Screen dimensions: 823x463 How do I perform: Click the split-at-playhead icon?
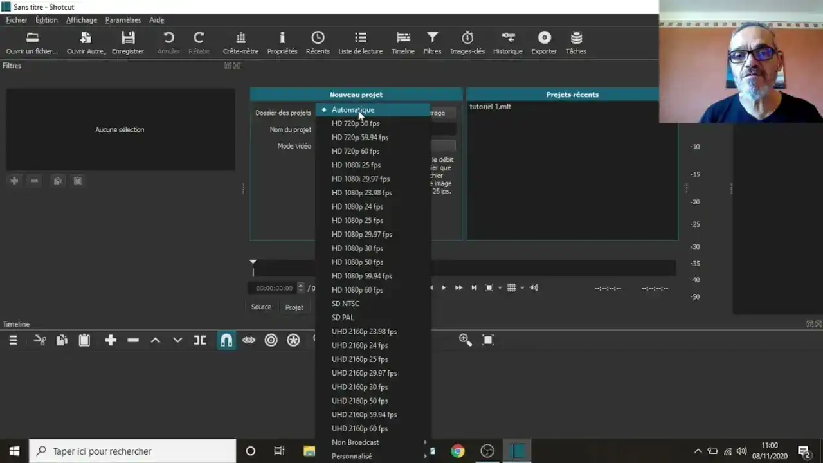tap(199, 340)
